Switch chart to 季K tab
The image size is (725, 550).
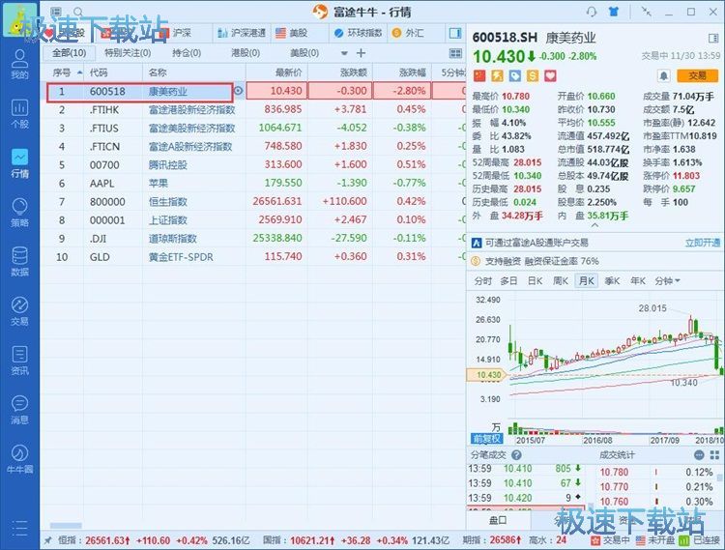(612, 280)
